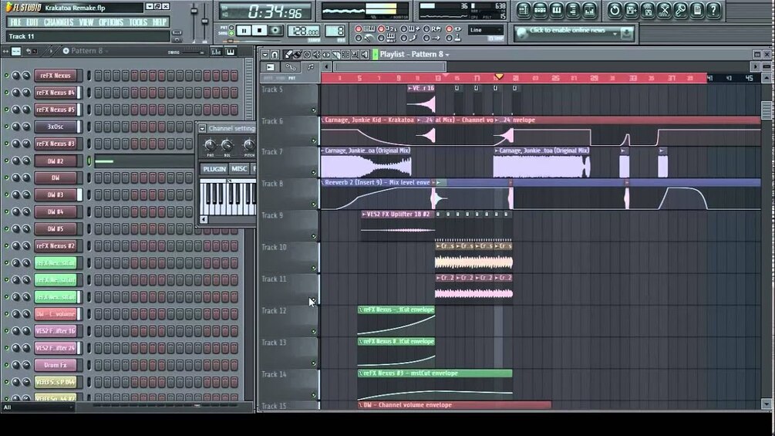Open the audio editor scissors icon
775x436 pixels.
[664, 10]
